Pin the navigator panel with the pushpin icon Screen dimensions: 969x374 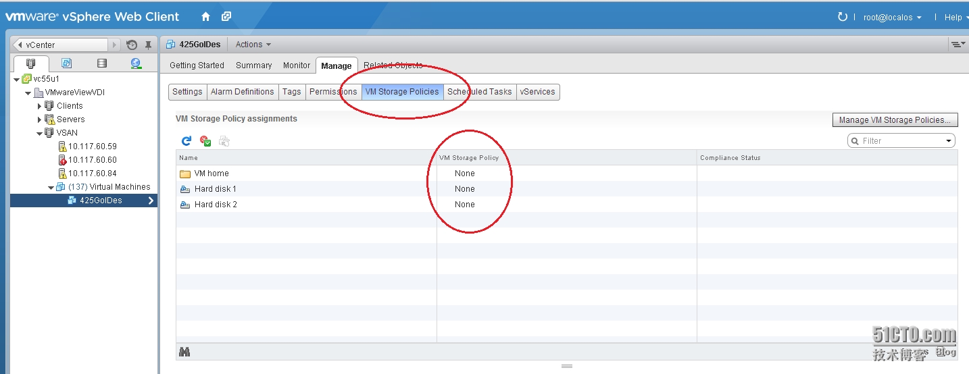[148, 45]
